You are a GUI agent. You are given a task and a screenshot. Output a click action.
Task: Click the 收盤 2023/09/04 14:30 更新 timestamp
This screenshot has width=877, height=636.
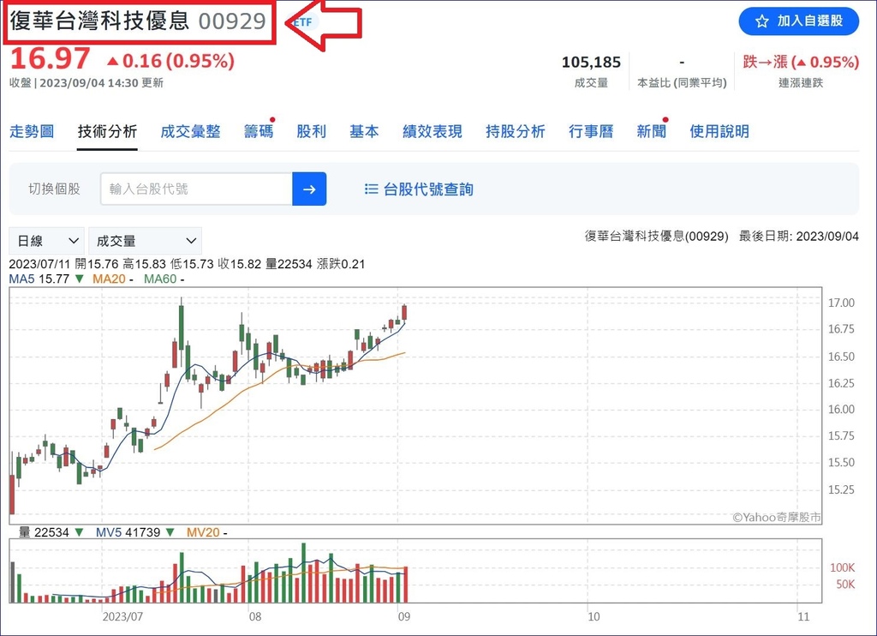87,83
